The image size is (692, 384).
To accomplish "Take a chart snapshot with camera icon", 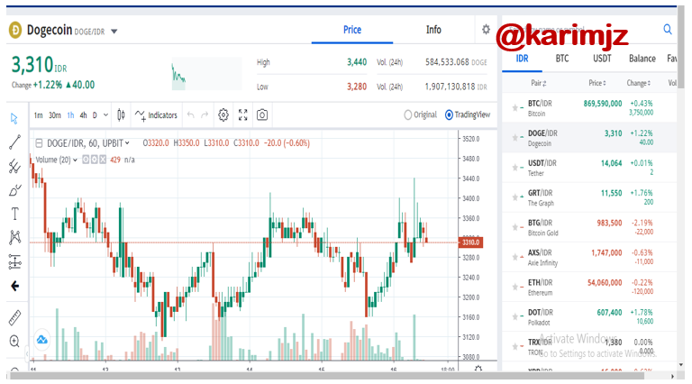I will (262, 115).
